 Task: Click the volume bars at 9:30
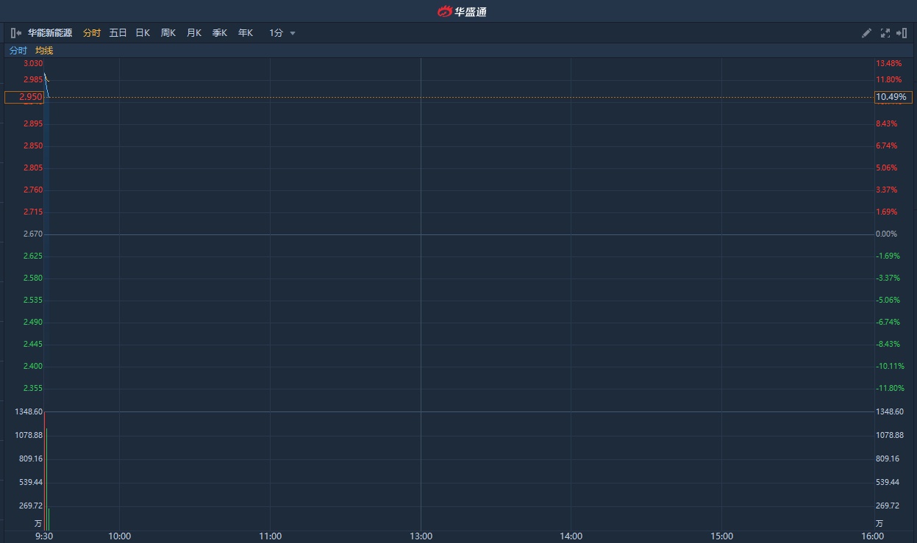point(46,478)
